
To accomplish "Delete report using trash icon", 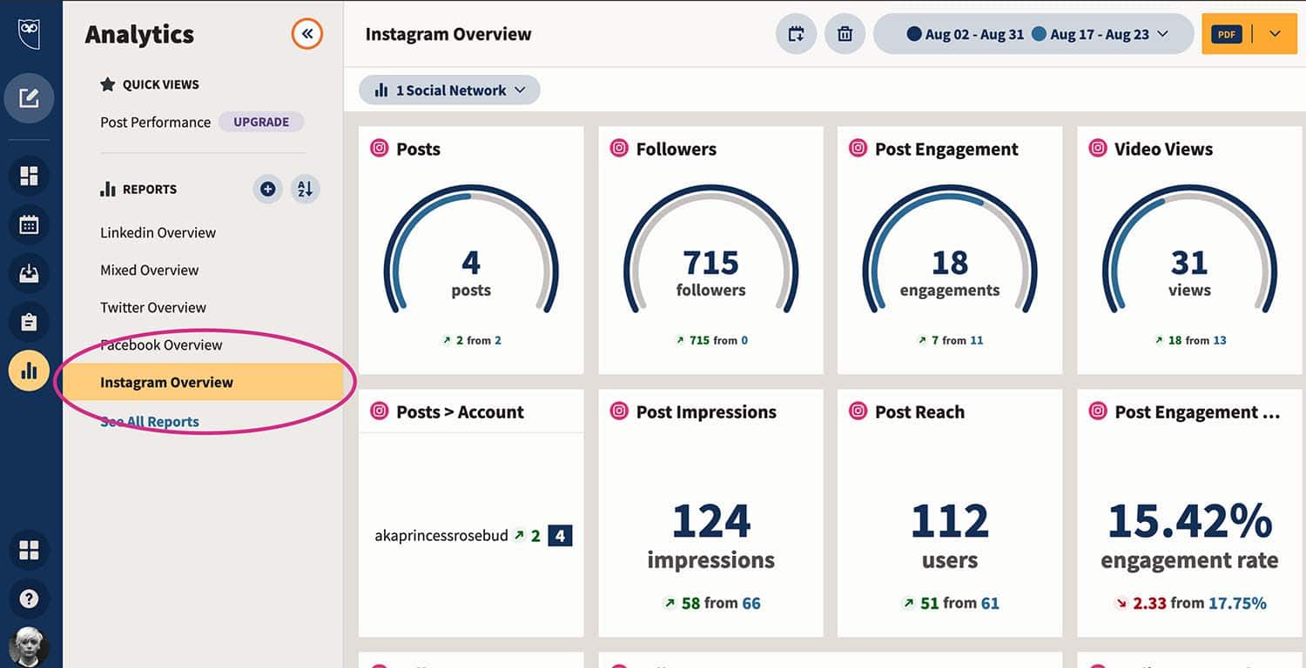I will 845,34.
